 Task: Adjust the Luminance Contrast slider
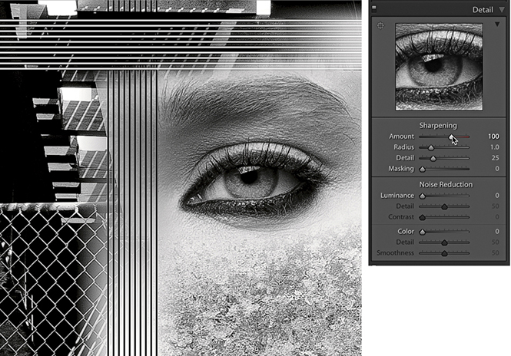coord(423,217)
